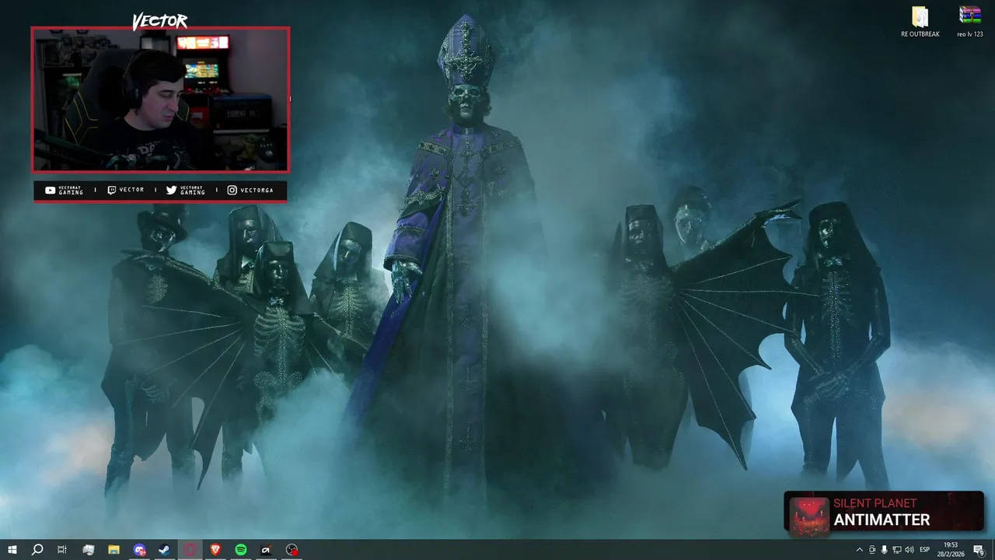The image size is (995, 560).
Task: Open Spotify from the taskbar
Action: pos(241,550)
